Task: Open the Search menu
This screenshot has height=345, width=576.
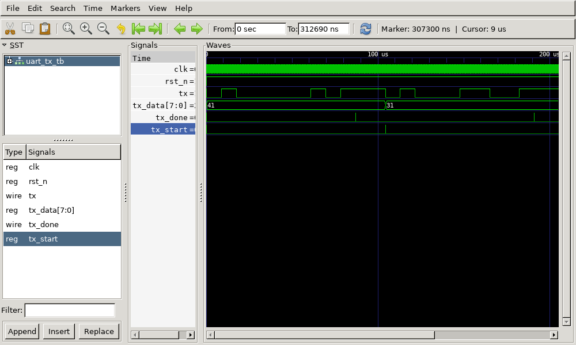Action: 62,8
